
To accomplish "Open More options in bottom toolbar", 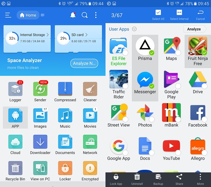I will tap(200, 180).
